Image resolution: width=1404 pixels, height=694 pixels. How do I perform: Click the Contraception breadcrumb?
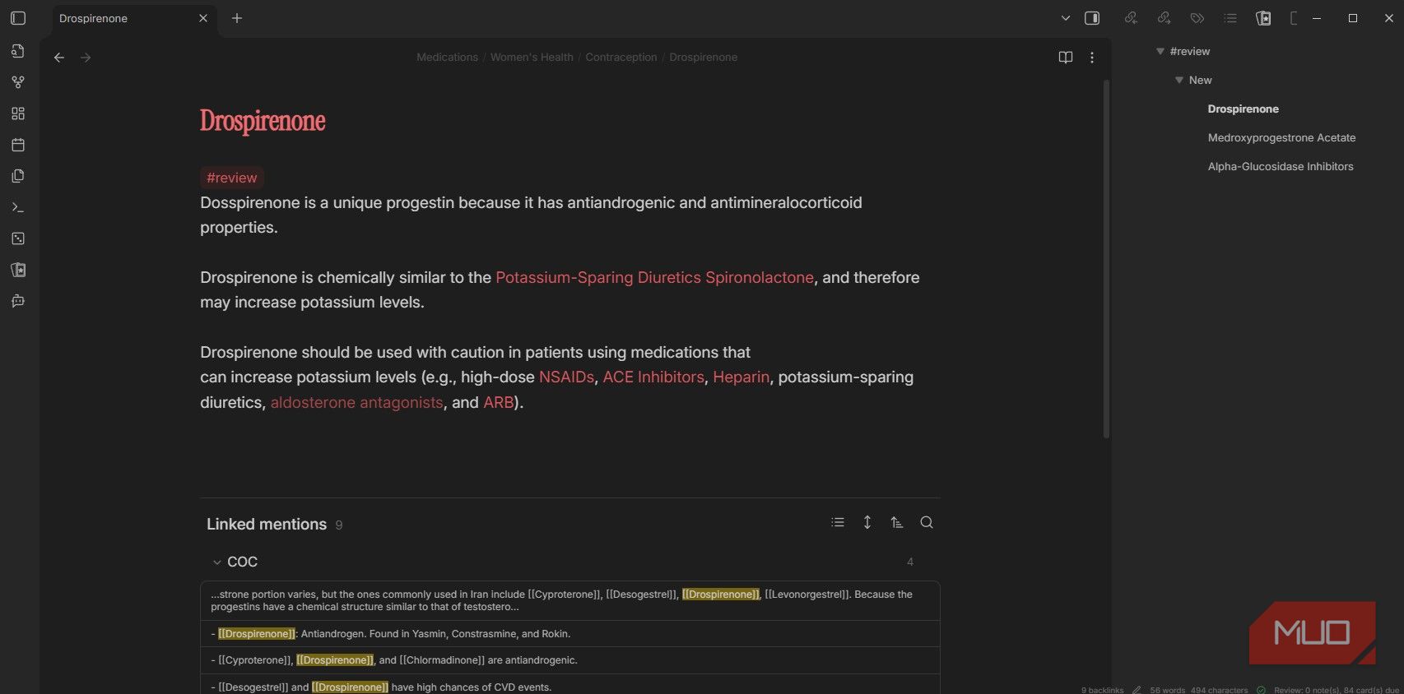[x=621, y=58]
